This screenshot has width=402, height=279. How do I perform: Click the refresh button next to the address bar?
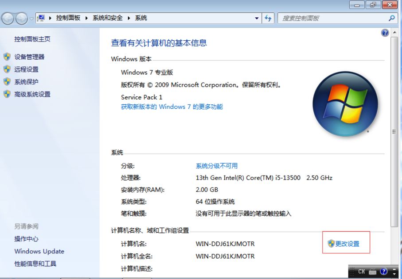coord(268,18)
